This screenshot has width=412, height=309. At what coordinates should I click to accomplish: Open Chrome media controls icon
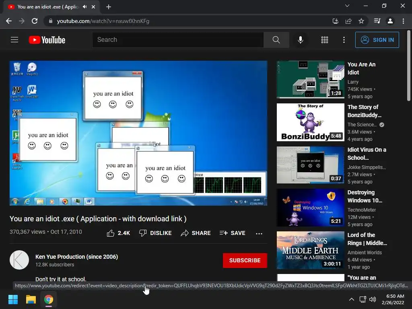click(377, 21)
